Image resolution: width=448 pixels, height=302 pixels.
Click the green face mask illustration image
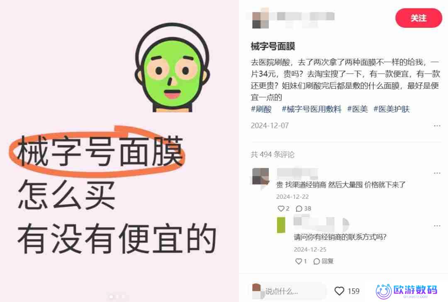(x=172, y=67)
